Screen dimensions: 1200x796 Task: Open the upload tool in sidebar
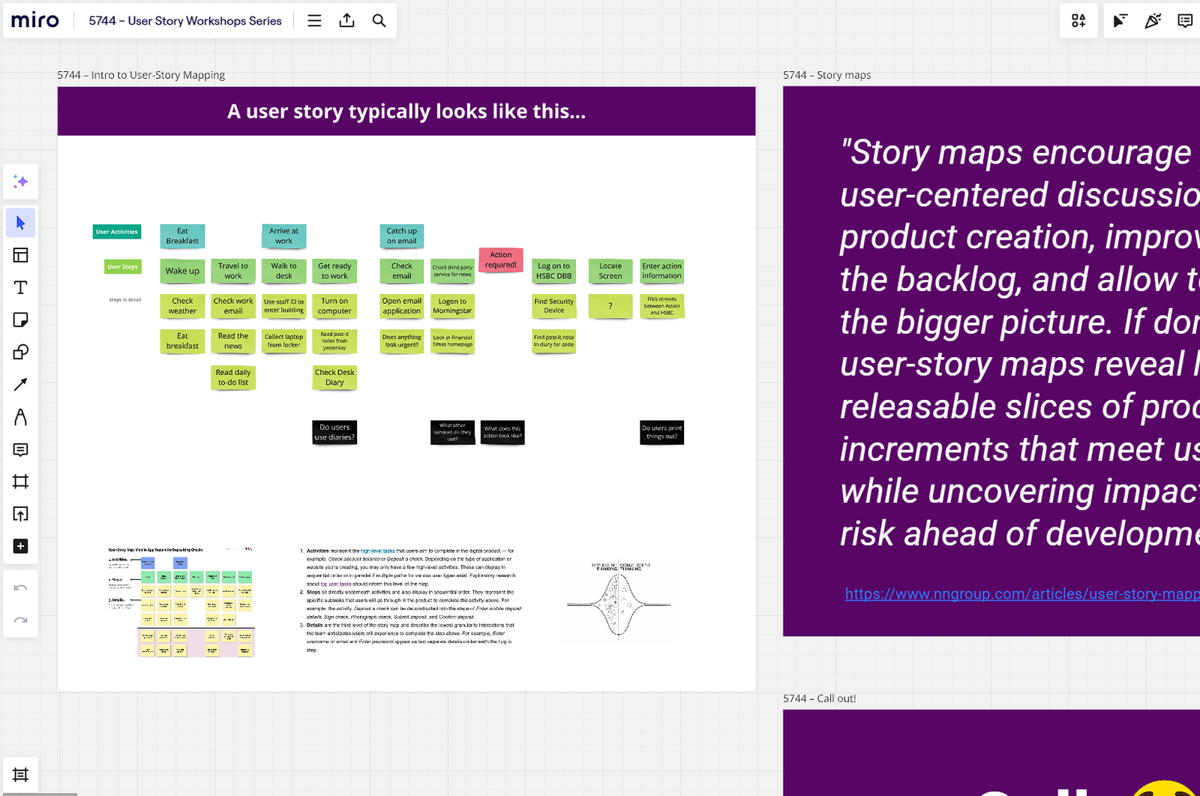(20, 513)
